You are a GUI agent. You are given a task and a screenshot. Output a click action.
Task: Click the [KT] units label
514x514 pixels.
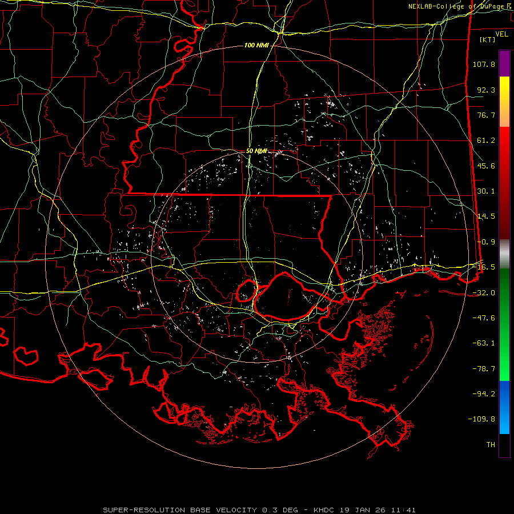pos(488,39)
